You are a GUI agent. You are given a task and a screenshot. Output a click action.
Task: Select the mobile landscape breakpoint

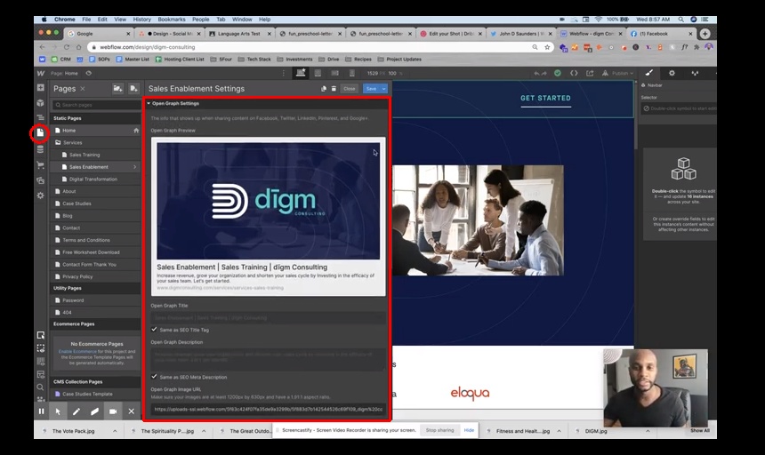tap(334, 73)
